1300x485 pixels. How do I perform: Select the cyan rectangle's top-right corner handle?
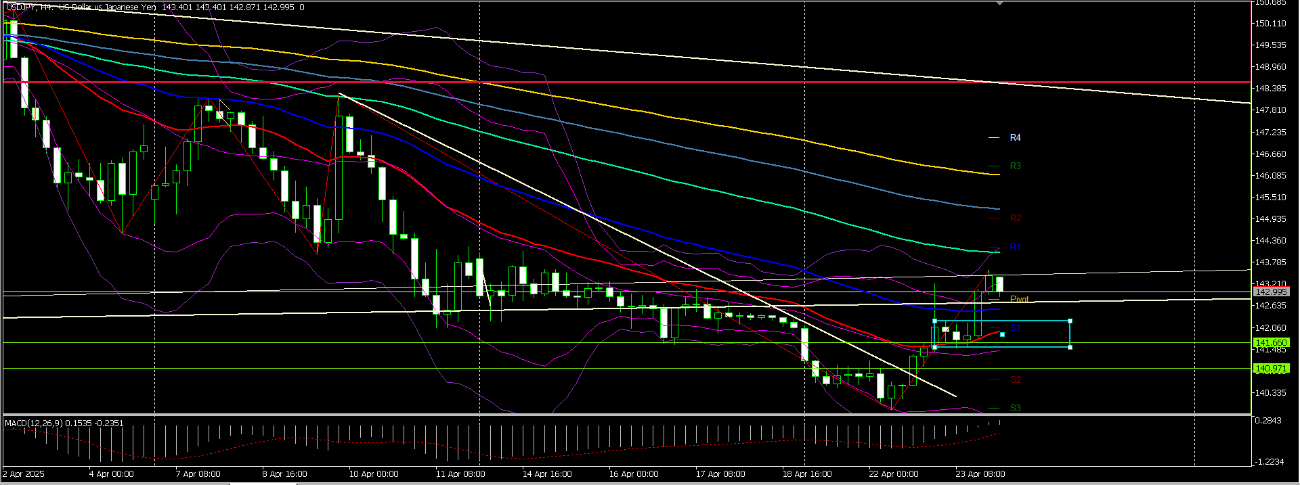[1070, 321]
